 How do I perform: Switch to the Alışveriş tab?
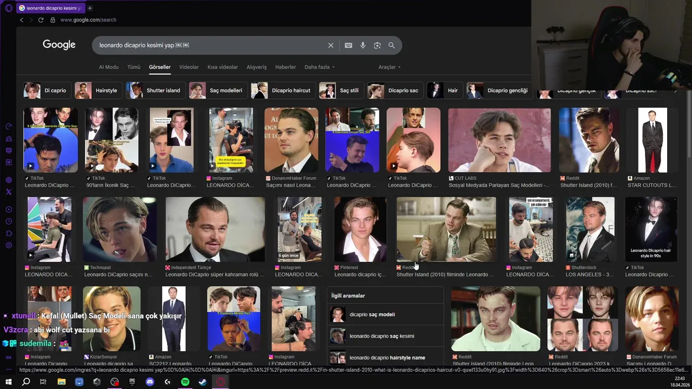click(x=257, y=67)
